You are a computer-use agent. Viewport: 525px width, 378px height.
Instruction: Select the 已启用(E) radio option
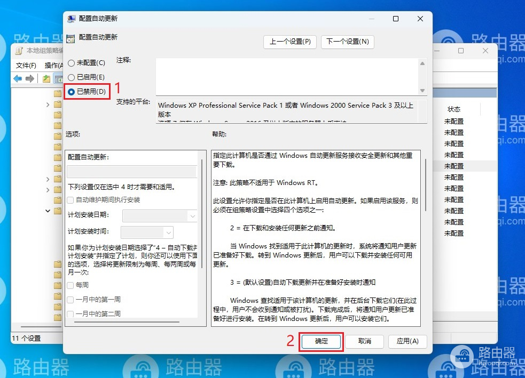[72, 77]
